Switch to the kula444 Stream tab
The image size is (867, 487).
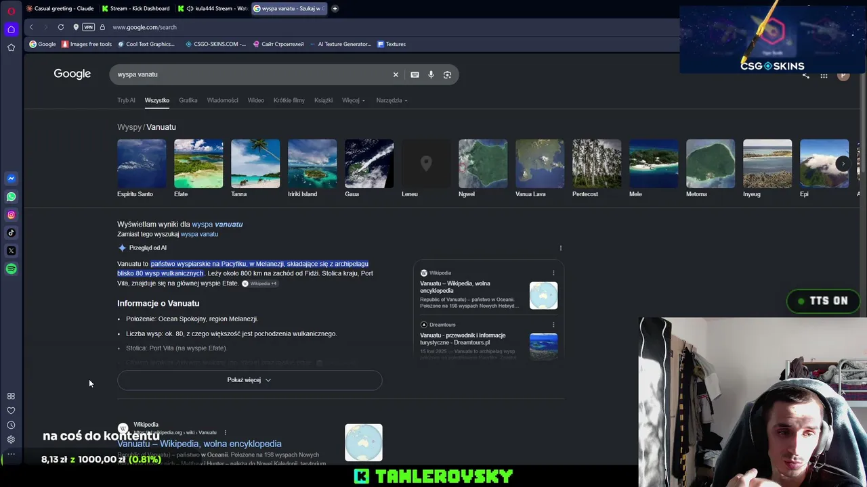tap(211, 9)
